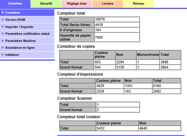Open Importer / Exporter page
This screenshot has width=187, height=136.
click(x=27, y=27)
